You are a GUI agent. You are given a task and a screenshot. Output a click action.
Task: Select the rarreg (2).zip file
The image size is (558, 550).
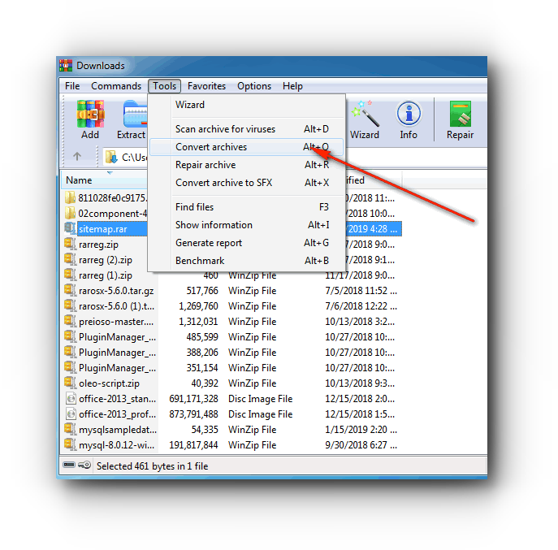tap(106, 260)
